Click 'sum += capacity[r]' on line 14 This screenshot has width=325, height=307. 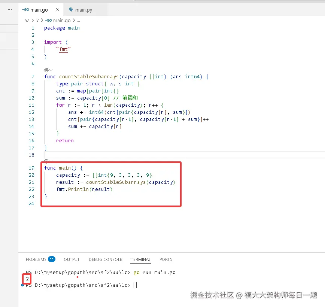pos(95,127)
